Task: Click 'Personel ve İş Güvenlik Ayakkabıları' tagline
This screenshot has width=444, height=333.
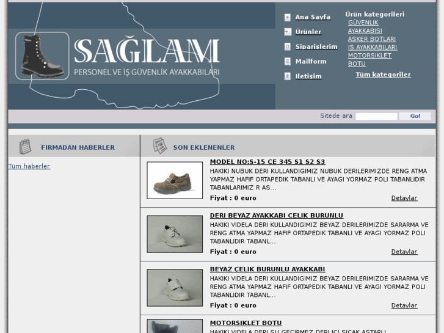Action: click(x=147, y=72)
